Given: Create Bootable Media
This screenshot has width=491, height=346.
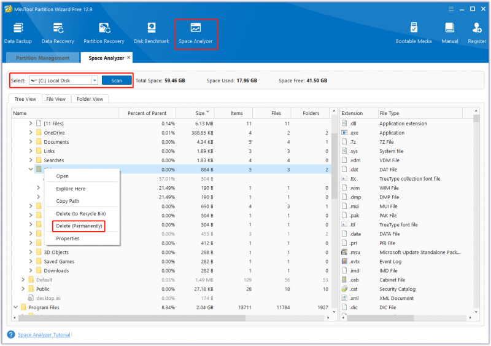Looking at the screenshot, I should pyautogui.click(x=414, y=33).
